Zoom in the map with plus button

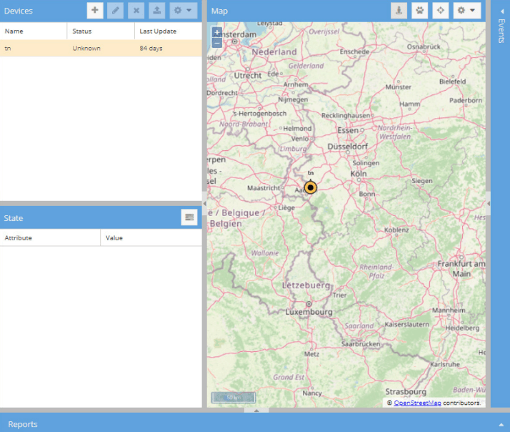coord(217,32)
